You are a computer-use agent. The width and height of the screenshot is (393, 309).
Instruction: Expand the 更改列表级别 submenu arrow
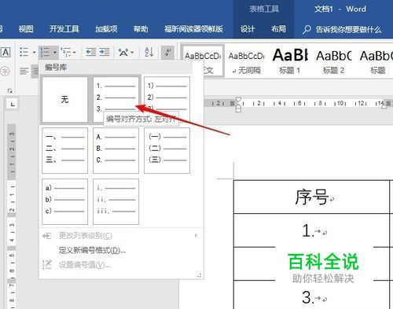[196, 236]
